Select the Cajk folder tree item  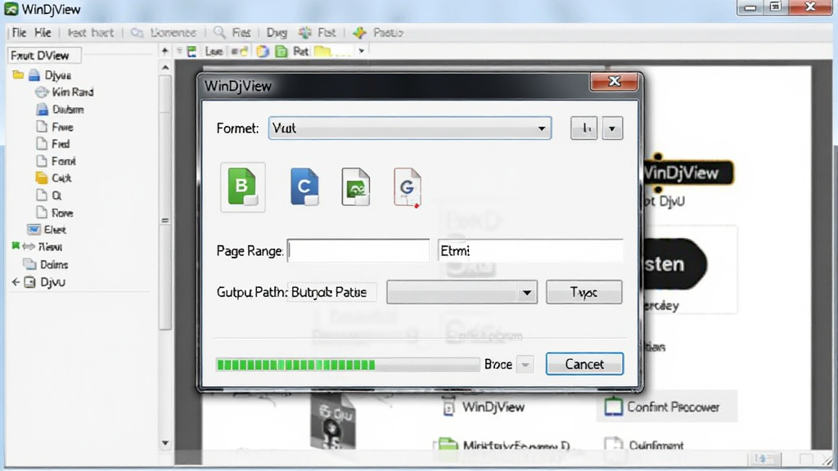(61, 177)
